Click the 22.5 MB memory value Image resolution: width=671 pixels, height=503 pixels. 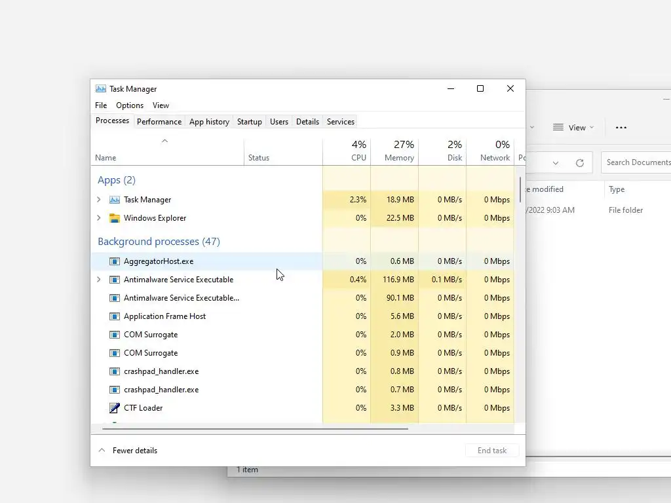(x=400, y=218)
